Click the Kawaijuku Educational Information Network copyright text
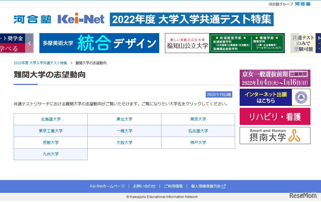The height and width of the screenshot is (202, 321). coord(162,197)
